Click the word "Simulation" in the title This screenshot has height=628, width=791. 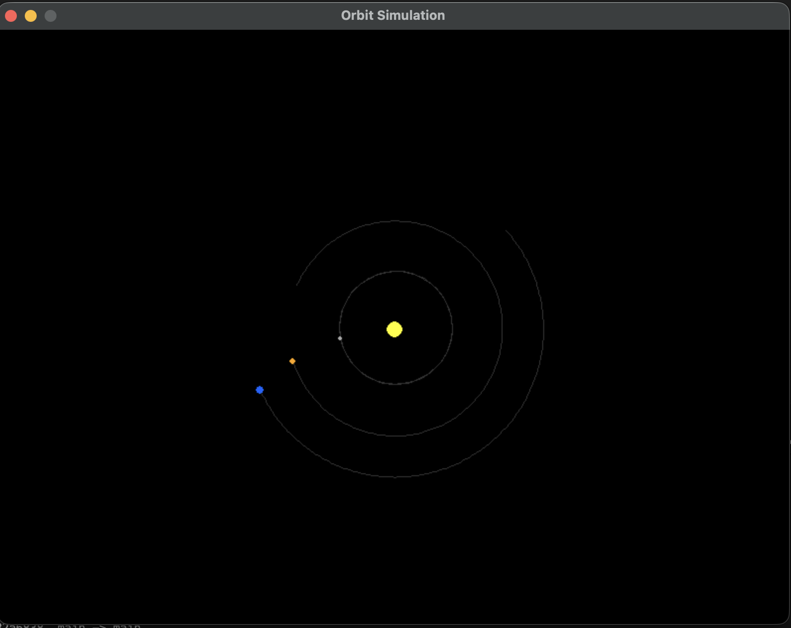click(x=411, y=15)
